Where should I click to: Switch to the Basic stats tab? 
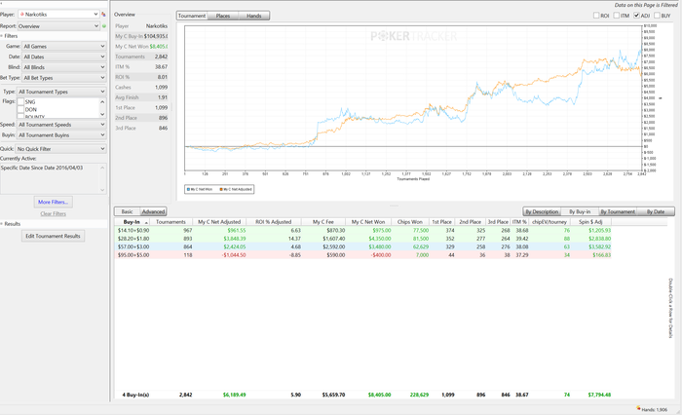pos(127,211)
